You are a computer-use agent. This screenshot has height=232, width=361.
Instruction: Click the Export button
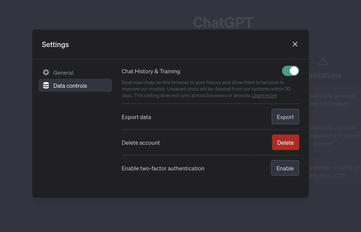pos(285,117)
